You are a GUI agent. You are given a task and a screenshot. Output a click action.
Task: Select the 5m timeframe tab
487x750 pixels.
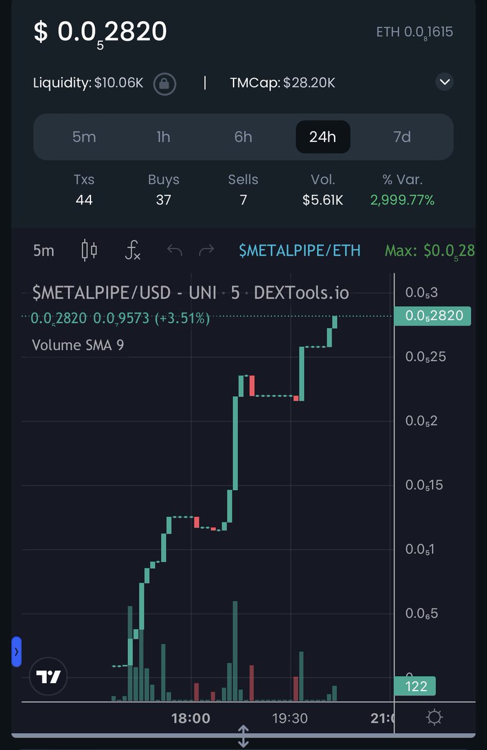pos(84,137)
